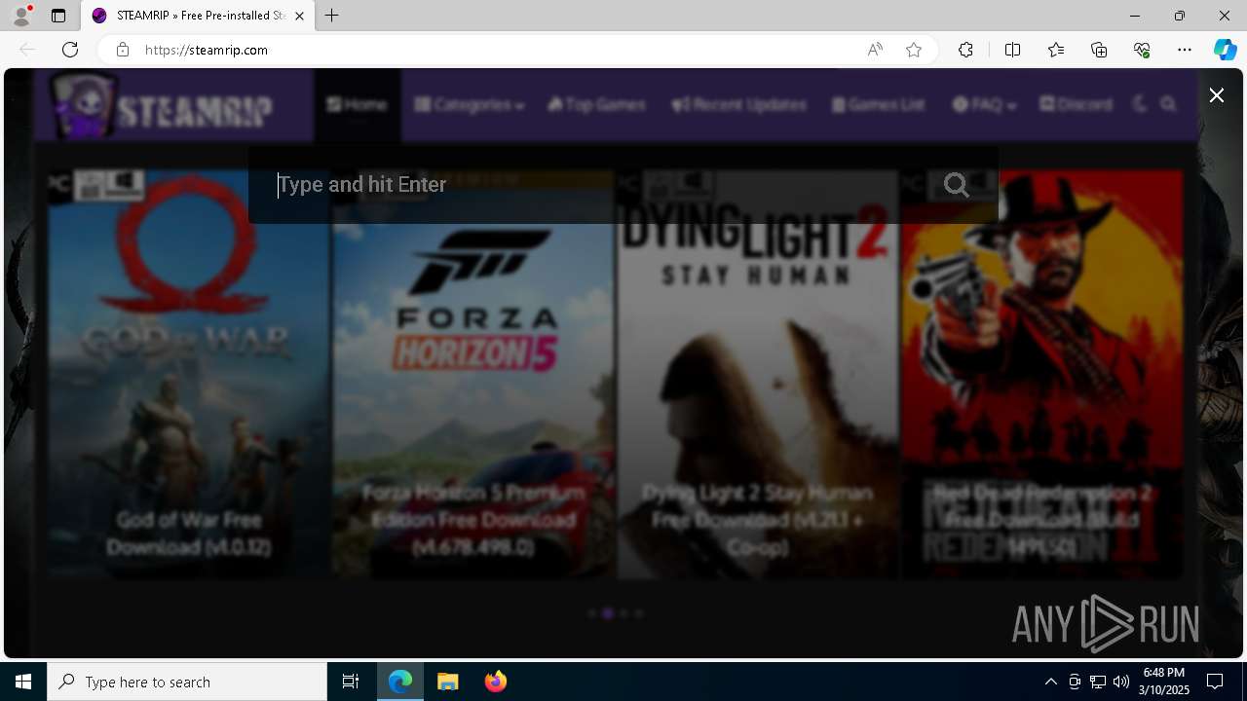The image size is (1247, 701).
Task: Close the search overlay with the X
Action: click(x=1216, y=94)
